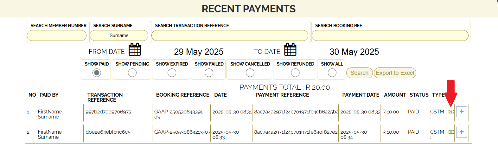This screenshot has width=498, height=160.
Task: Open the To Date calendar picker
Action: click(290, 50)
